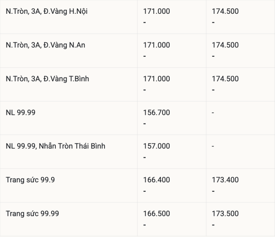Click the N.Tròn, 3A, Đ.Vàng T.Bình label

pos(48,79)
